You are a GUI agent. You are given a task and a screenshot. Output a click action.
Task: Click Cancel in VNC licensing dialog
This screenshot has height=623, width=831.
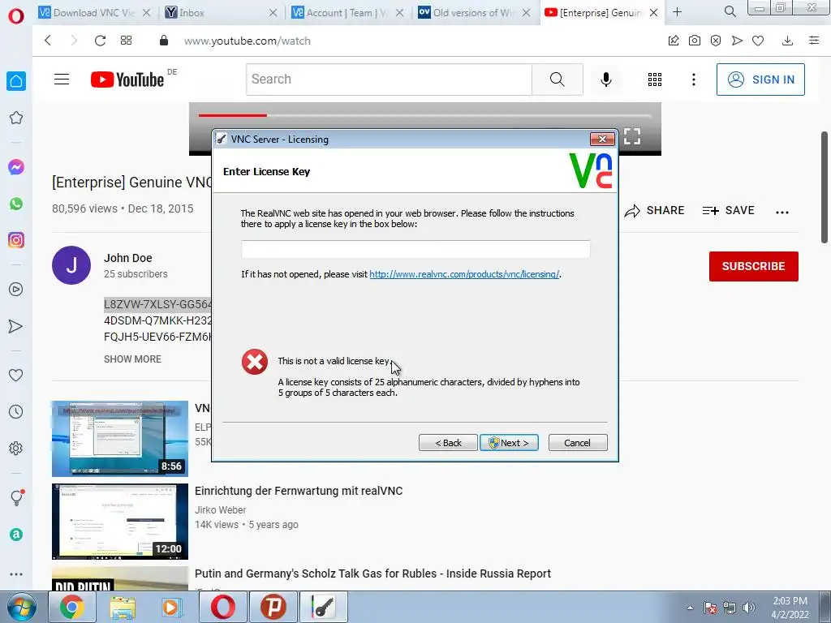click(578, 443)
